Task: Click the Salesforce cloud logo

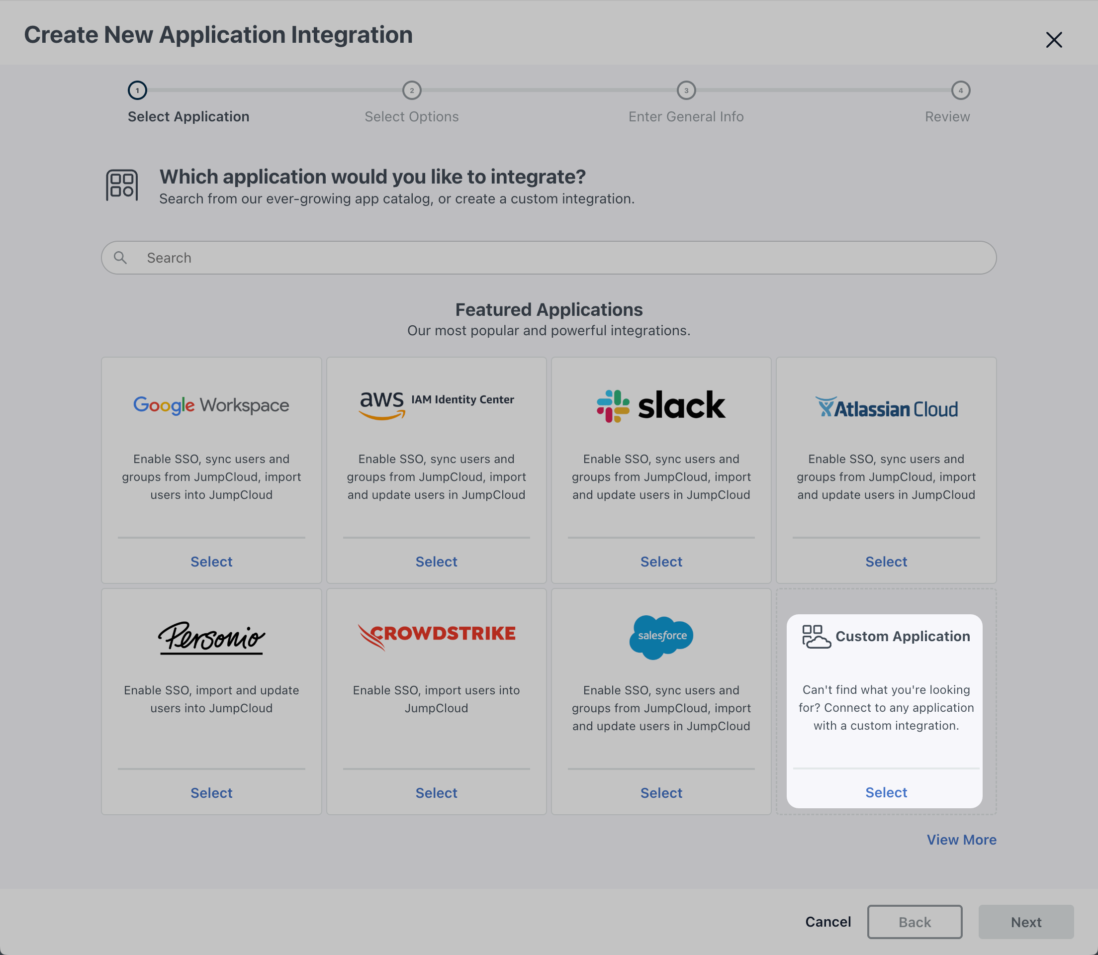Action: pyautogui.click(x=661, y=637)
